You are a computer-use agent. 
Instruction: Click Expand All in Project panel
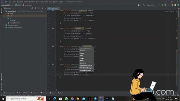35,8
